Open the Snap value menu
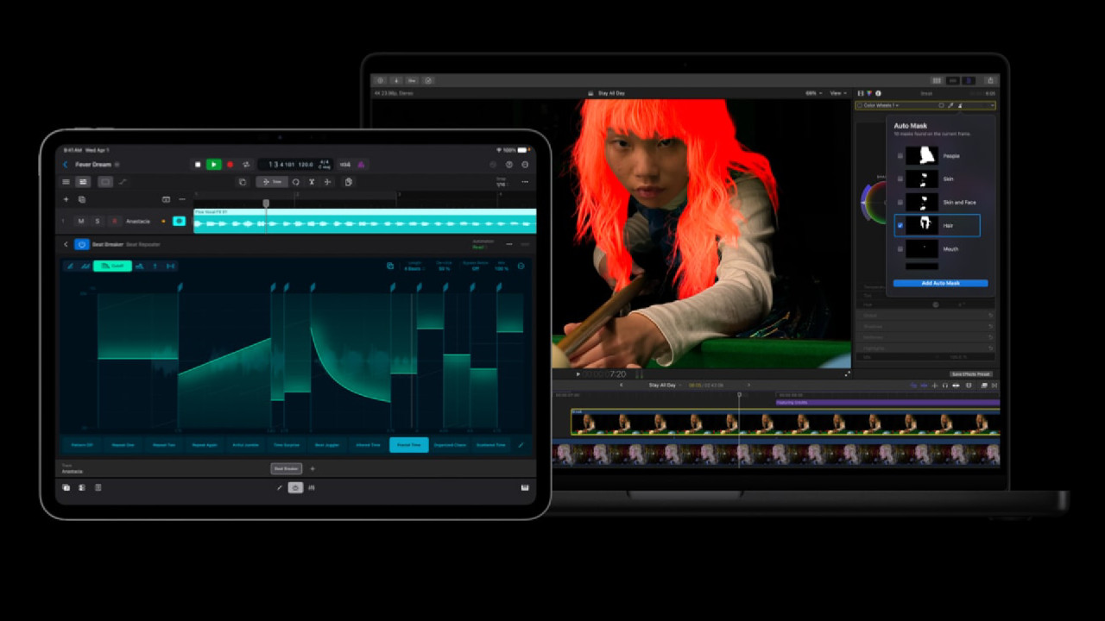 502,182
